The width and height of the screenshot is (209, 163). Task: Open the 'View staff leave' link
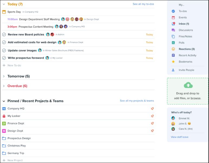click(x=179, y=137)
